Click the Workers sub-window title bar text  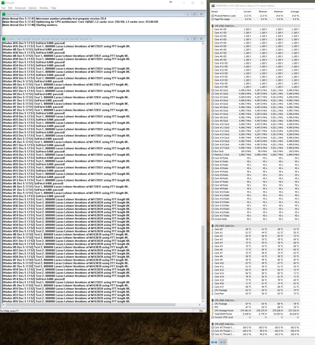[49, 39]
